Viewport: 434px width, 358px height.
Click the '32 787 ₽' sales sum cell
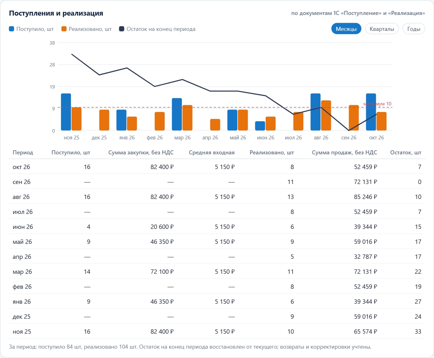[366, 257]
